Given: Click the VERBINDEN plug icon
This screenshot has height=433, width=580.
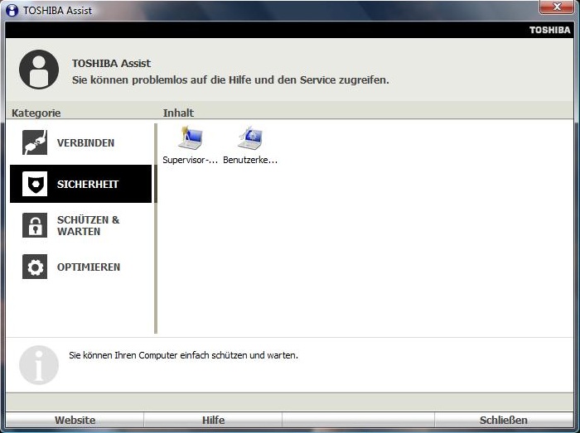Looking at the screenshot, I should 35,142.
